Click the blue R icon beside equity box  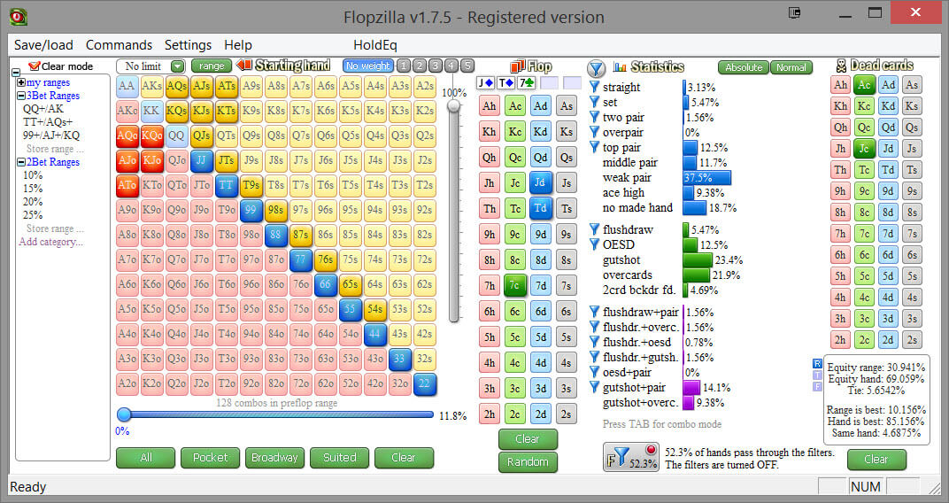pyautogui.click(x=818, y=364)
